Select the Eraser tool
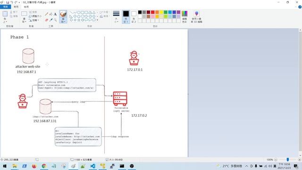The image size is (302, 170). pyautogui.click(x=46, y=20)
